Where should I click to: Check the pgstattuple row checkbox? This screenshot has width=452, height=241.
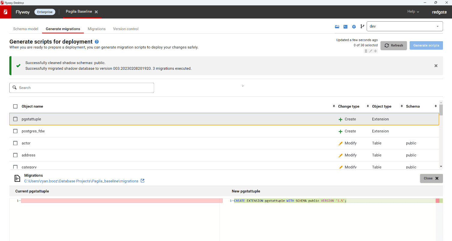(15, 119)
